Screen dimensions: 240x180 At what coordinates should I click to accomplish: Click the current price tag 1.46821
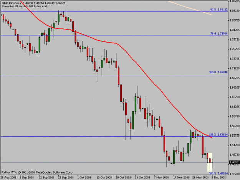point(234,162)
